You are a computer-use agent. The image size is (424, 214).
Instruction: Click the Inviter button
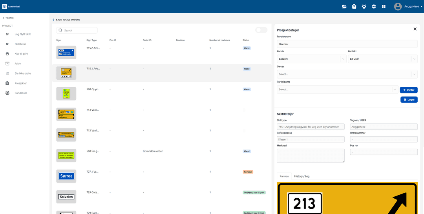pyautogui.click(x=408, y=90)
